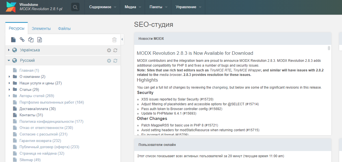The image size is (342, 162).
Task: Open the search magnifier button
Action: tap(75, 7)
